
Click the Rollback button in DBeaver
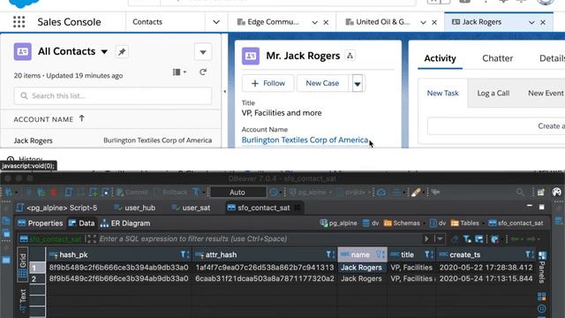click(170, 193)
